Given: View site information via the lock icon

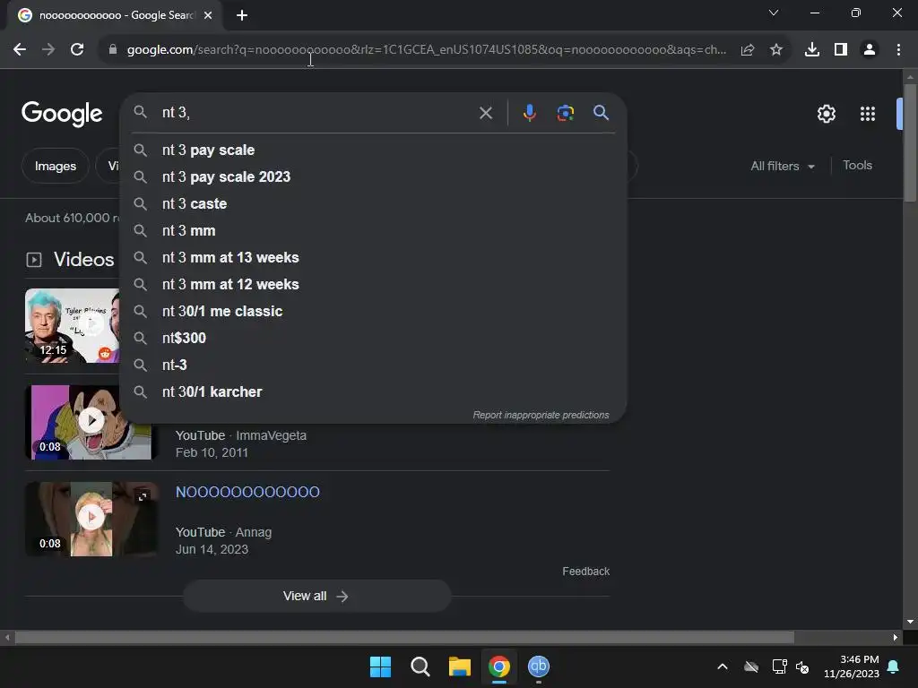Looking at the screenshot, I should pos(113,50).
